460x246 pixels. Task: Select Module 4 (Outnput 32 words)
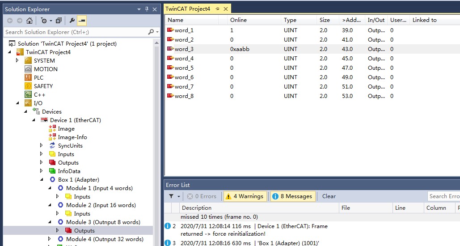tap(105, 239)
